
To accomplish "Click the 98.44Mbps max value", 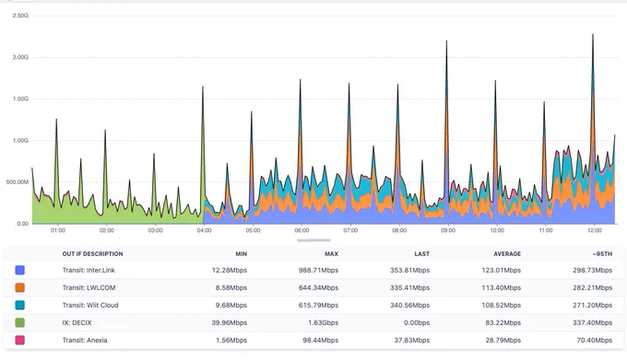I will 320,341.
